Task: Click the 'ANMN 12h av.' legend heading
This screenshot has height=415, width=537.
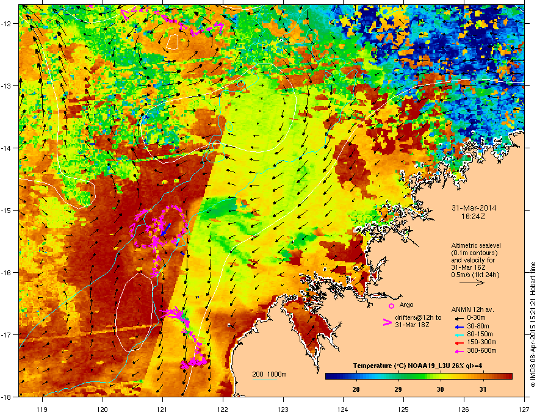Action: click(472, 309)
